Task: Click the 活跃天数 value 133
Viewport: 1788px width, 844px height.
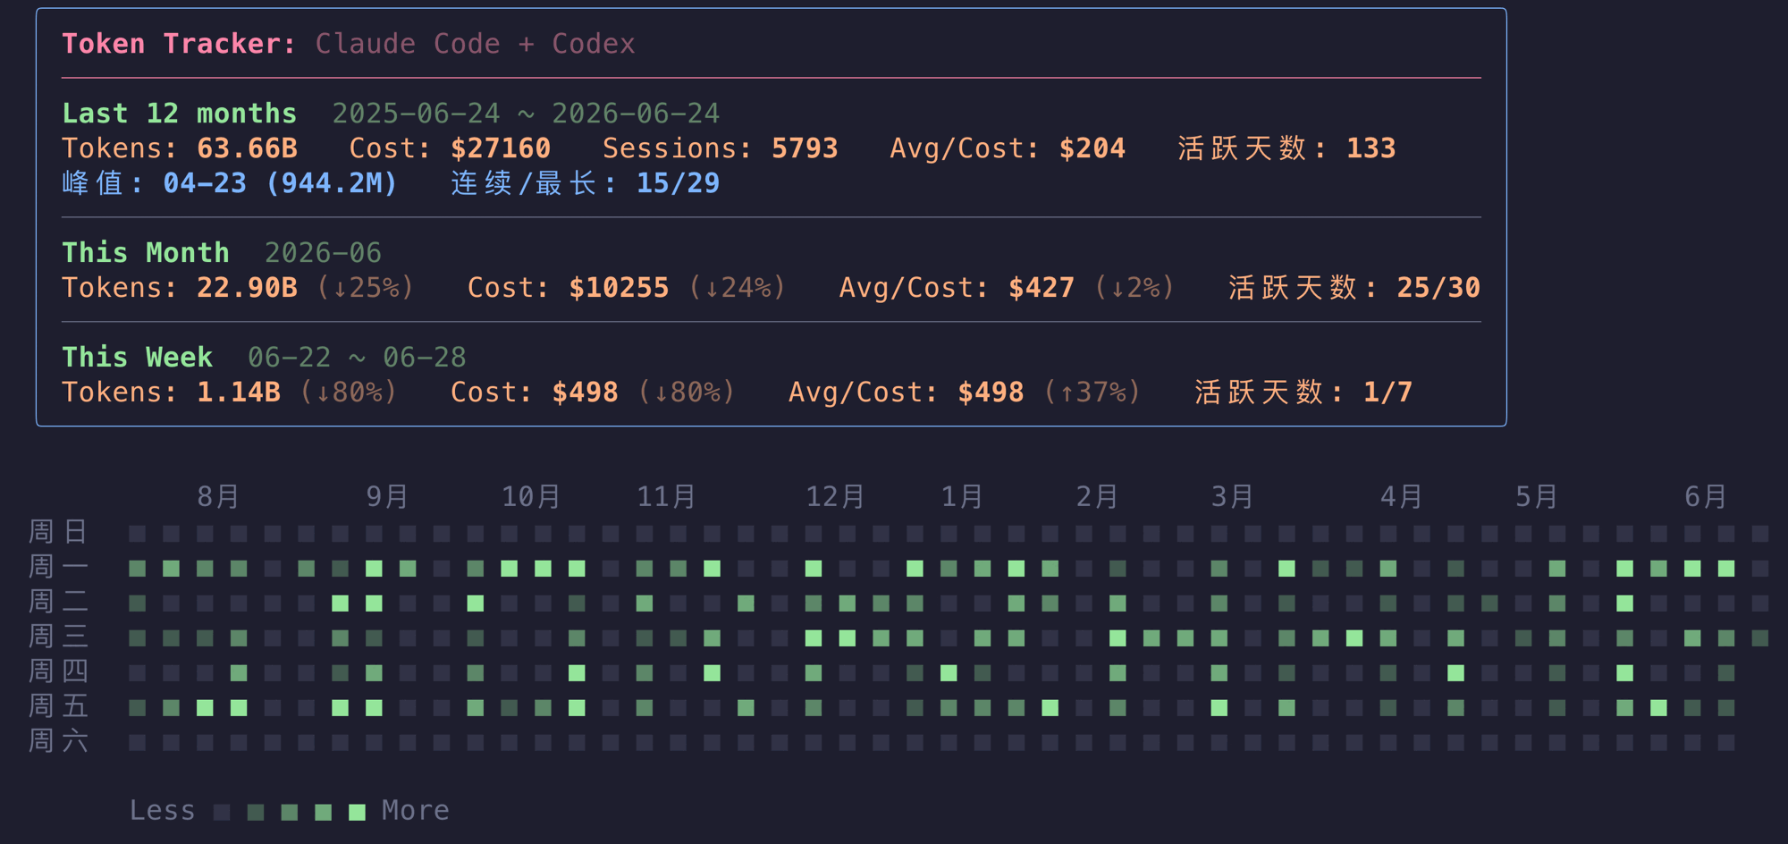Action: coord(1371,148)
